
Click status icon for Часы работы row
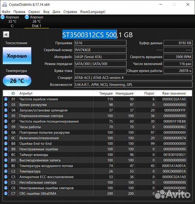point(6,127)
